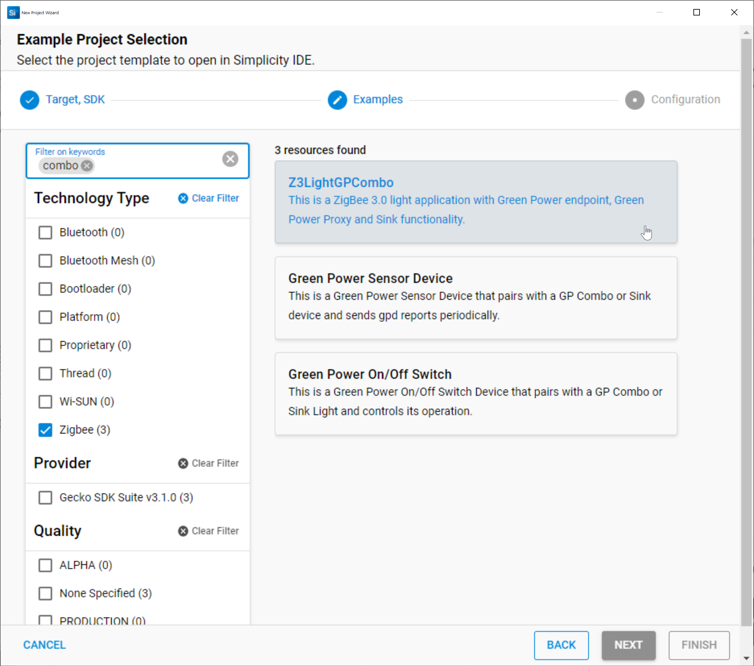Click the scrollbar down arrow
The image size is (754, 666).
747,658
